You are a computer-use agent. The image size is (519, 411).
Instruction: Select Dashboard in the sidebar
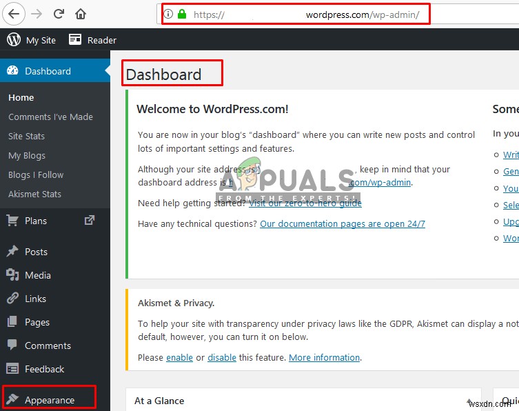tap(55, 71)
